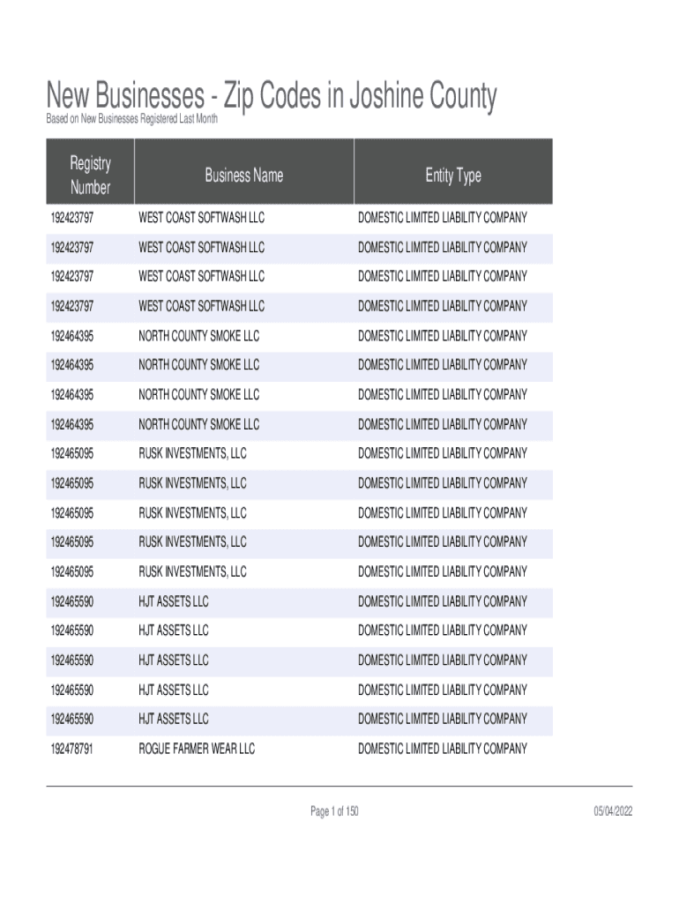Click the Registry Number column header
The height and width of the screenshot is (903, 679).
91,175
